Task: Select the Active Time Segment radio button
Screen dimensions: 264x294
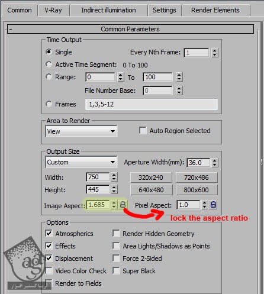Action: click(49, 64)
